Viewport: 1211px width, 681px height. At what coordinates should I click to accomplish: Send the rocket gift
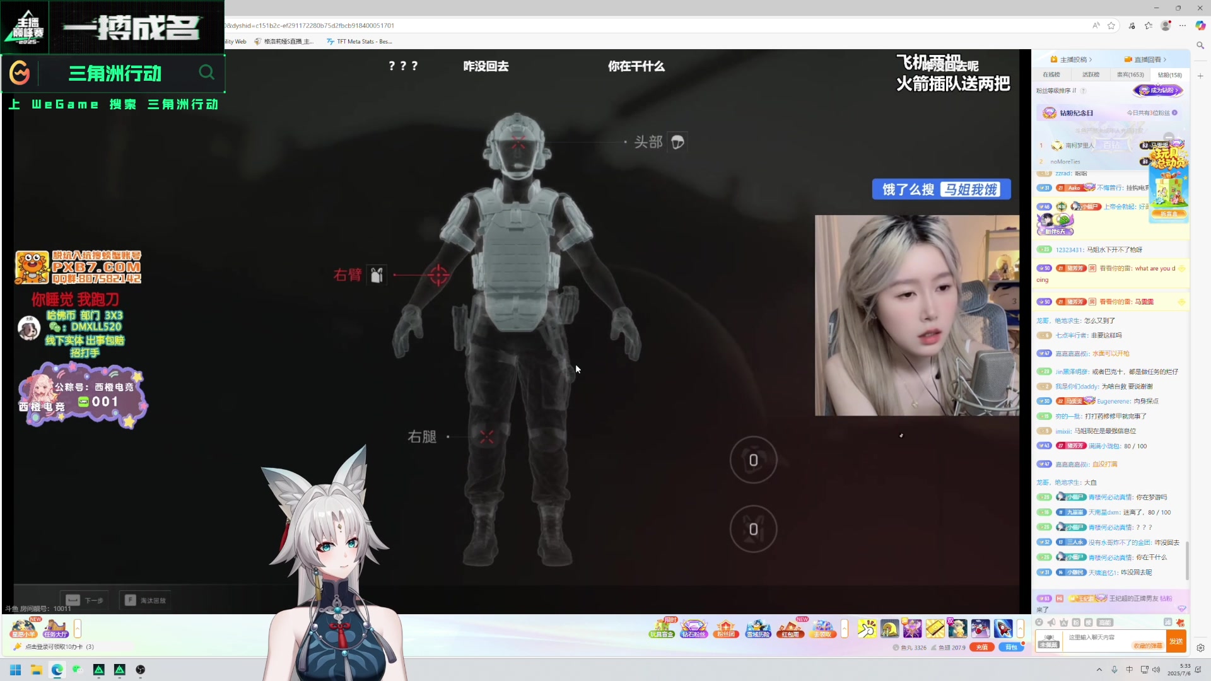[x=1003, y=628]
